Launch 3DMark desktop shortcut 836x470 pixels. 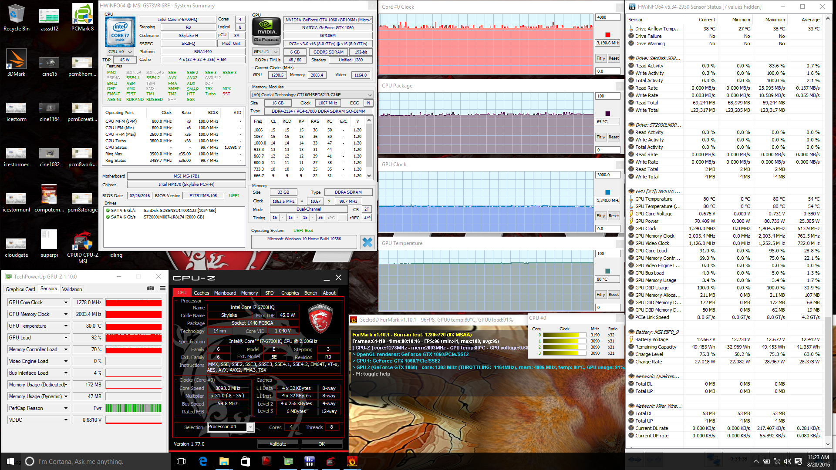click(x=17, y=63)
